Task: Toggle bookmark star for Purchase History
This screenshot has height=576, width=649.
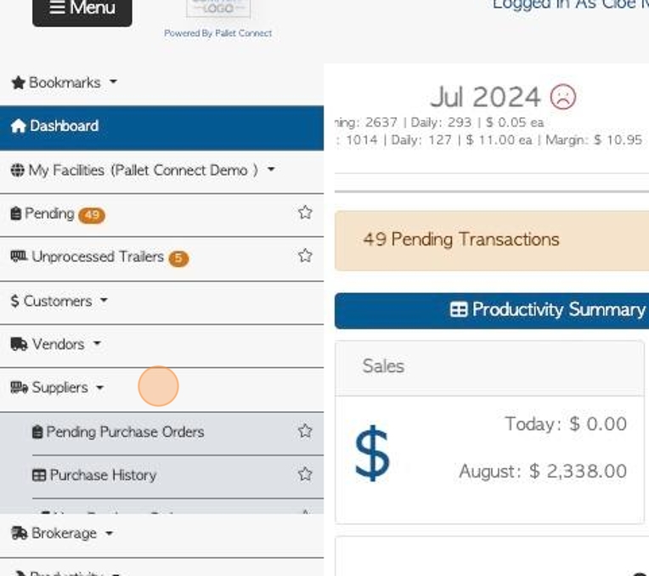Action: coord(305,474)
